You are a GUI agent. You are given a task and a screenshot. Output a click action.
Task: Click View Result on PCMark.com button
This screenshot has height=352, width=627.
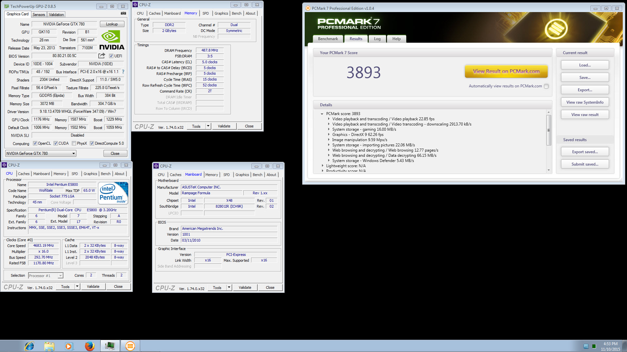[x=506, y=71]
